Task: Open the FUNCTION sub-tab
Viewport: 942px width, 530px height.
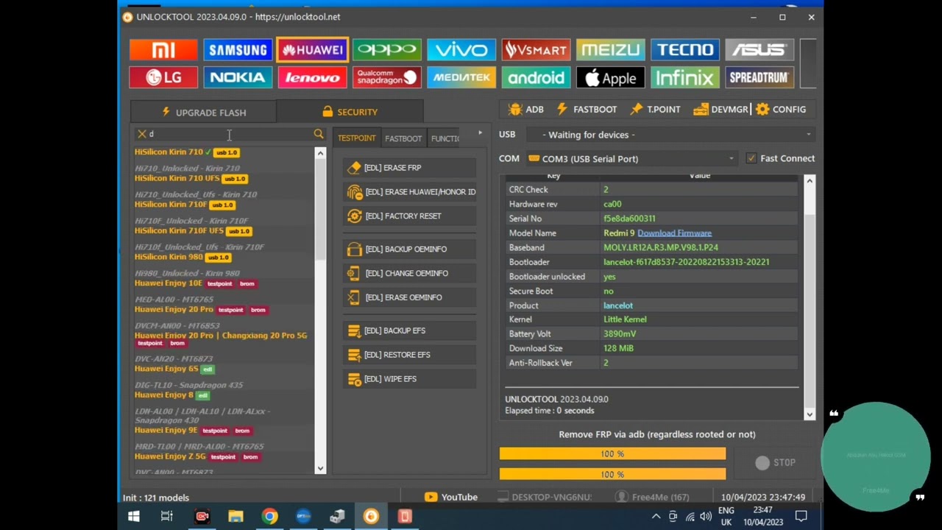Action: [445, 138]
